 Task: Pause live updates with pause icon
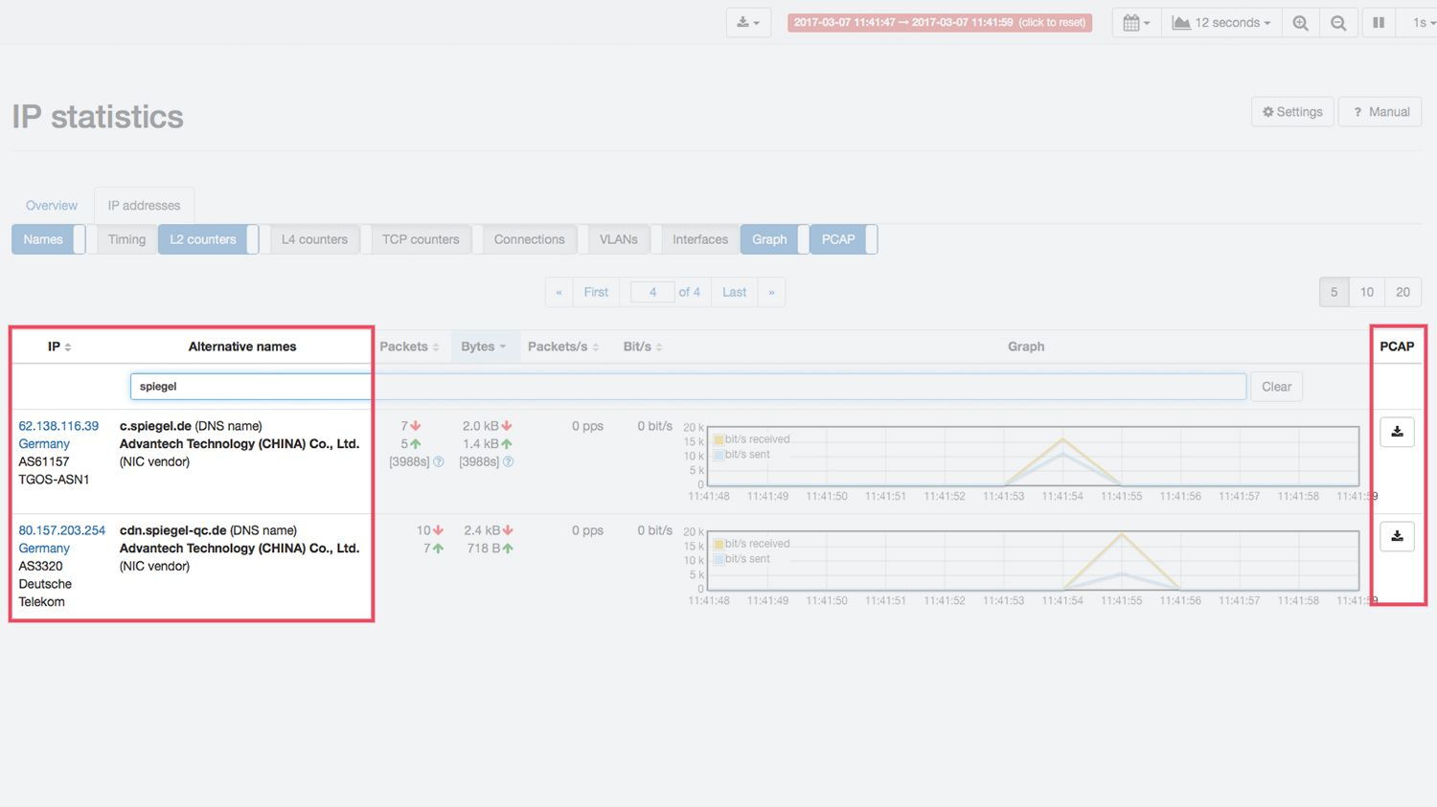pos(1379,22)
